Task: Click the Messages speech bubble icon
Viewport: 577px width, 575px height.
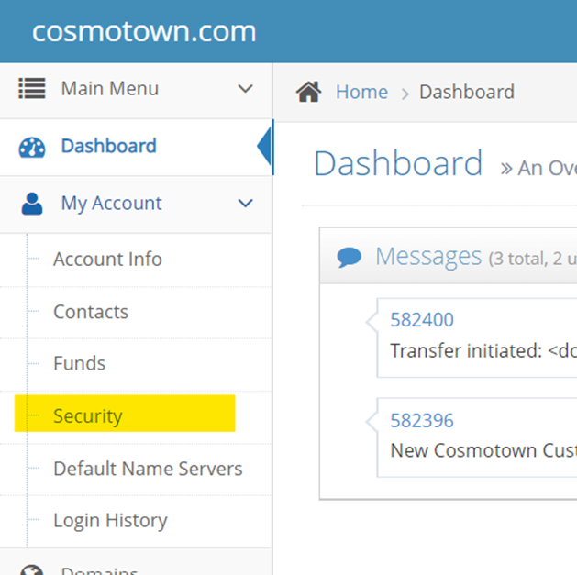Action: click(x=349, y=257)
